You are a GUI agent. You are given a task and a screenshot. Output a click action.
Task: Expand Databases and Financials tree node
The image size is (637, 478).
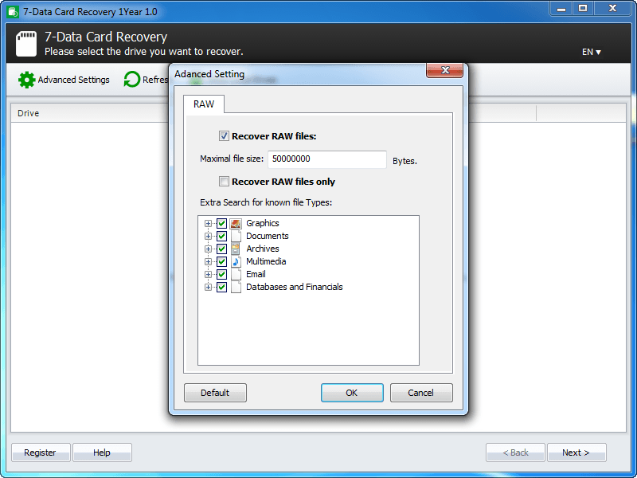[208, 287]
